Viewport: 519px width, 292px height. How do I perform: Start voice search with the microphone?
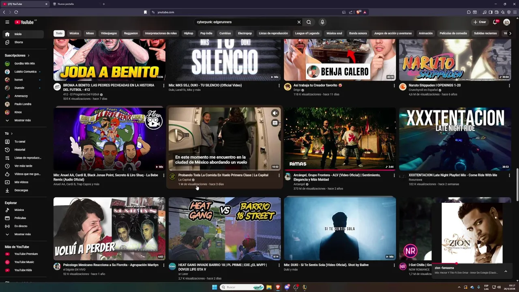(322, 22)
